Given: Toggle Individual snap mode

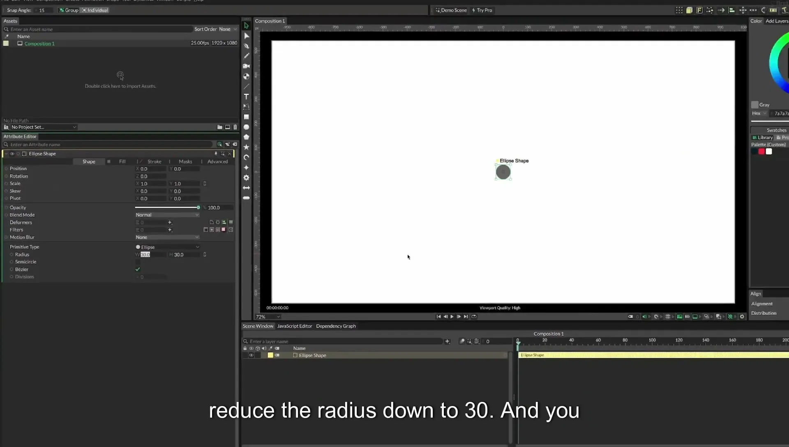Looking at the screenshot, I should tap(95, 10).
